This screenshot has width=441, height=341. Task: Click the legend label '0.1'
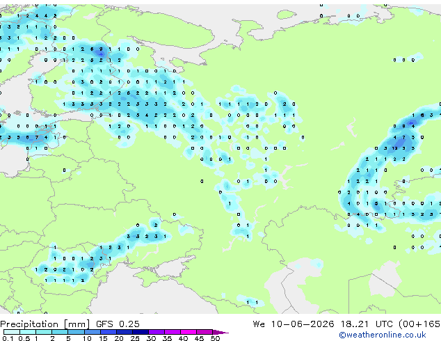coord(8,338)
